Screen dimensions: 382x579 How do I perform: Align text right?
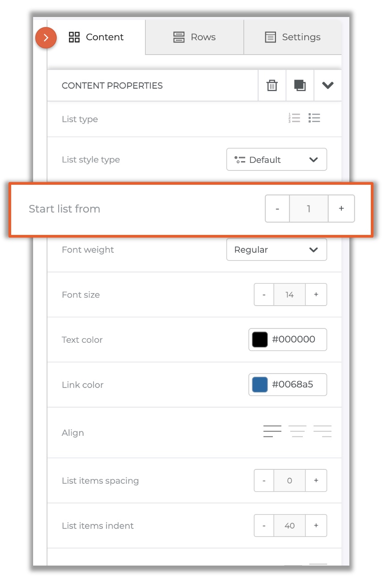tap(323, 431)
